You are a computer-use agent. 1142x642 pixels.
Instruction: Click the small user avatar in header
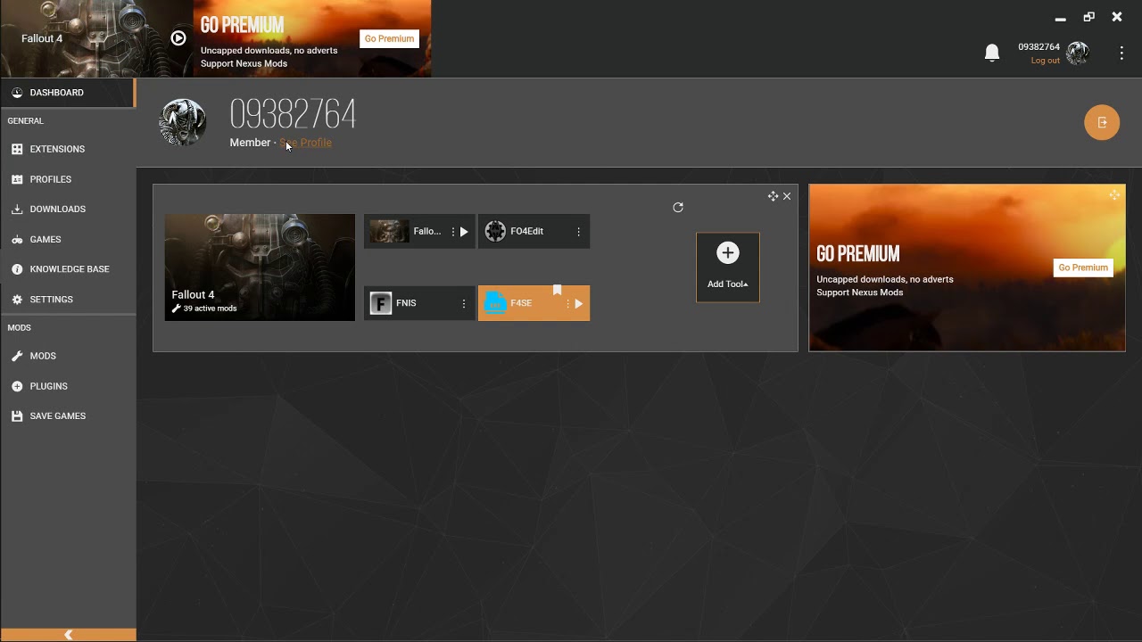click(x=1078, y=53)
